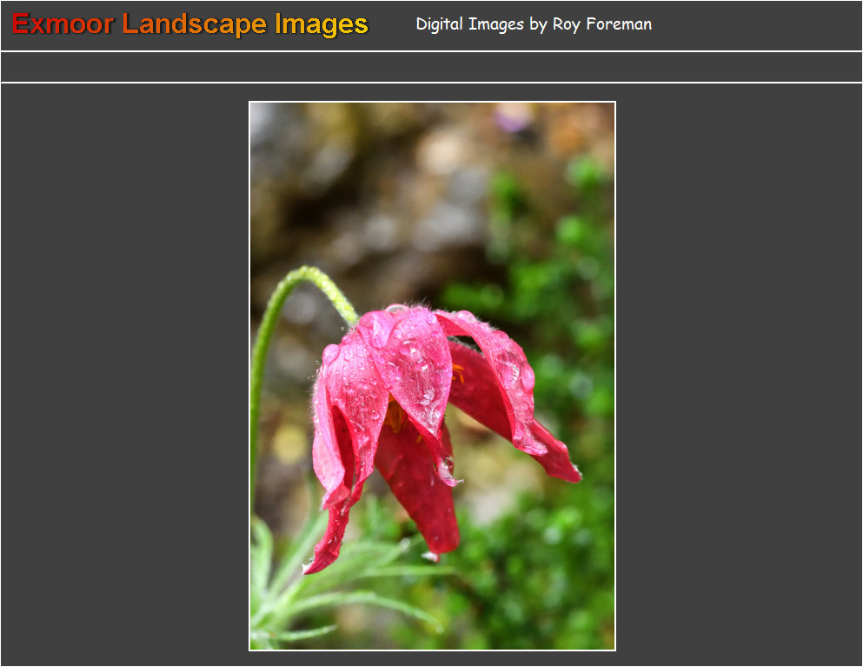The height and width of the screenshot is (667, 863).
Task: Click the dark gray area right of the photo
Action: pyautogui.click(x=739, y=374)
